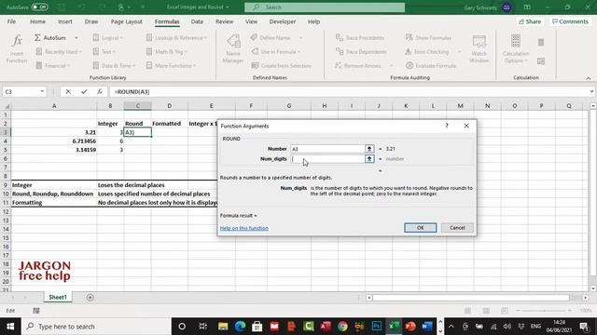The image size is (597, 335).
Task: Open the Name Box dropdown
Action: (x=42, y=91)
